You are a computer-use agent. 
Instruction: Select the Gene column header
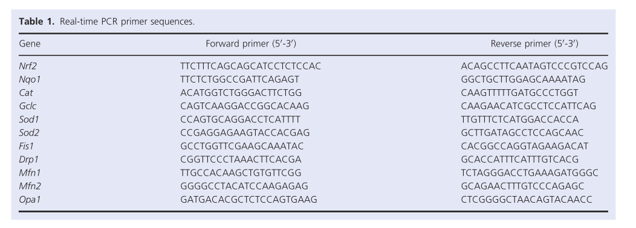[30, 44]
